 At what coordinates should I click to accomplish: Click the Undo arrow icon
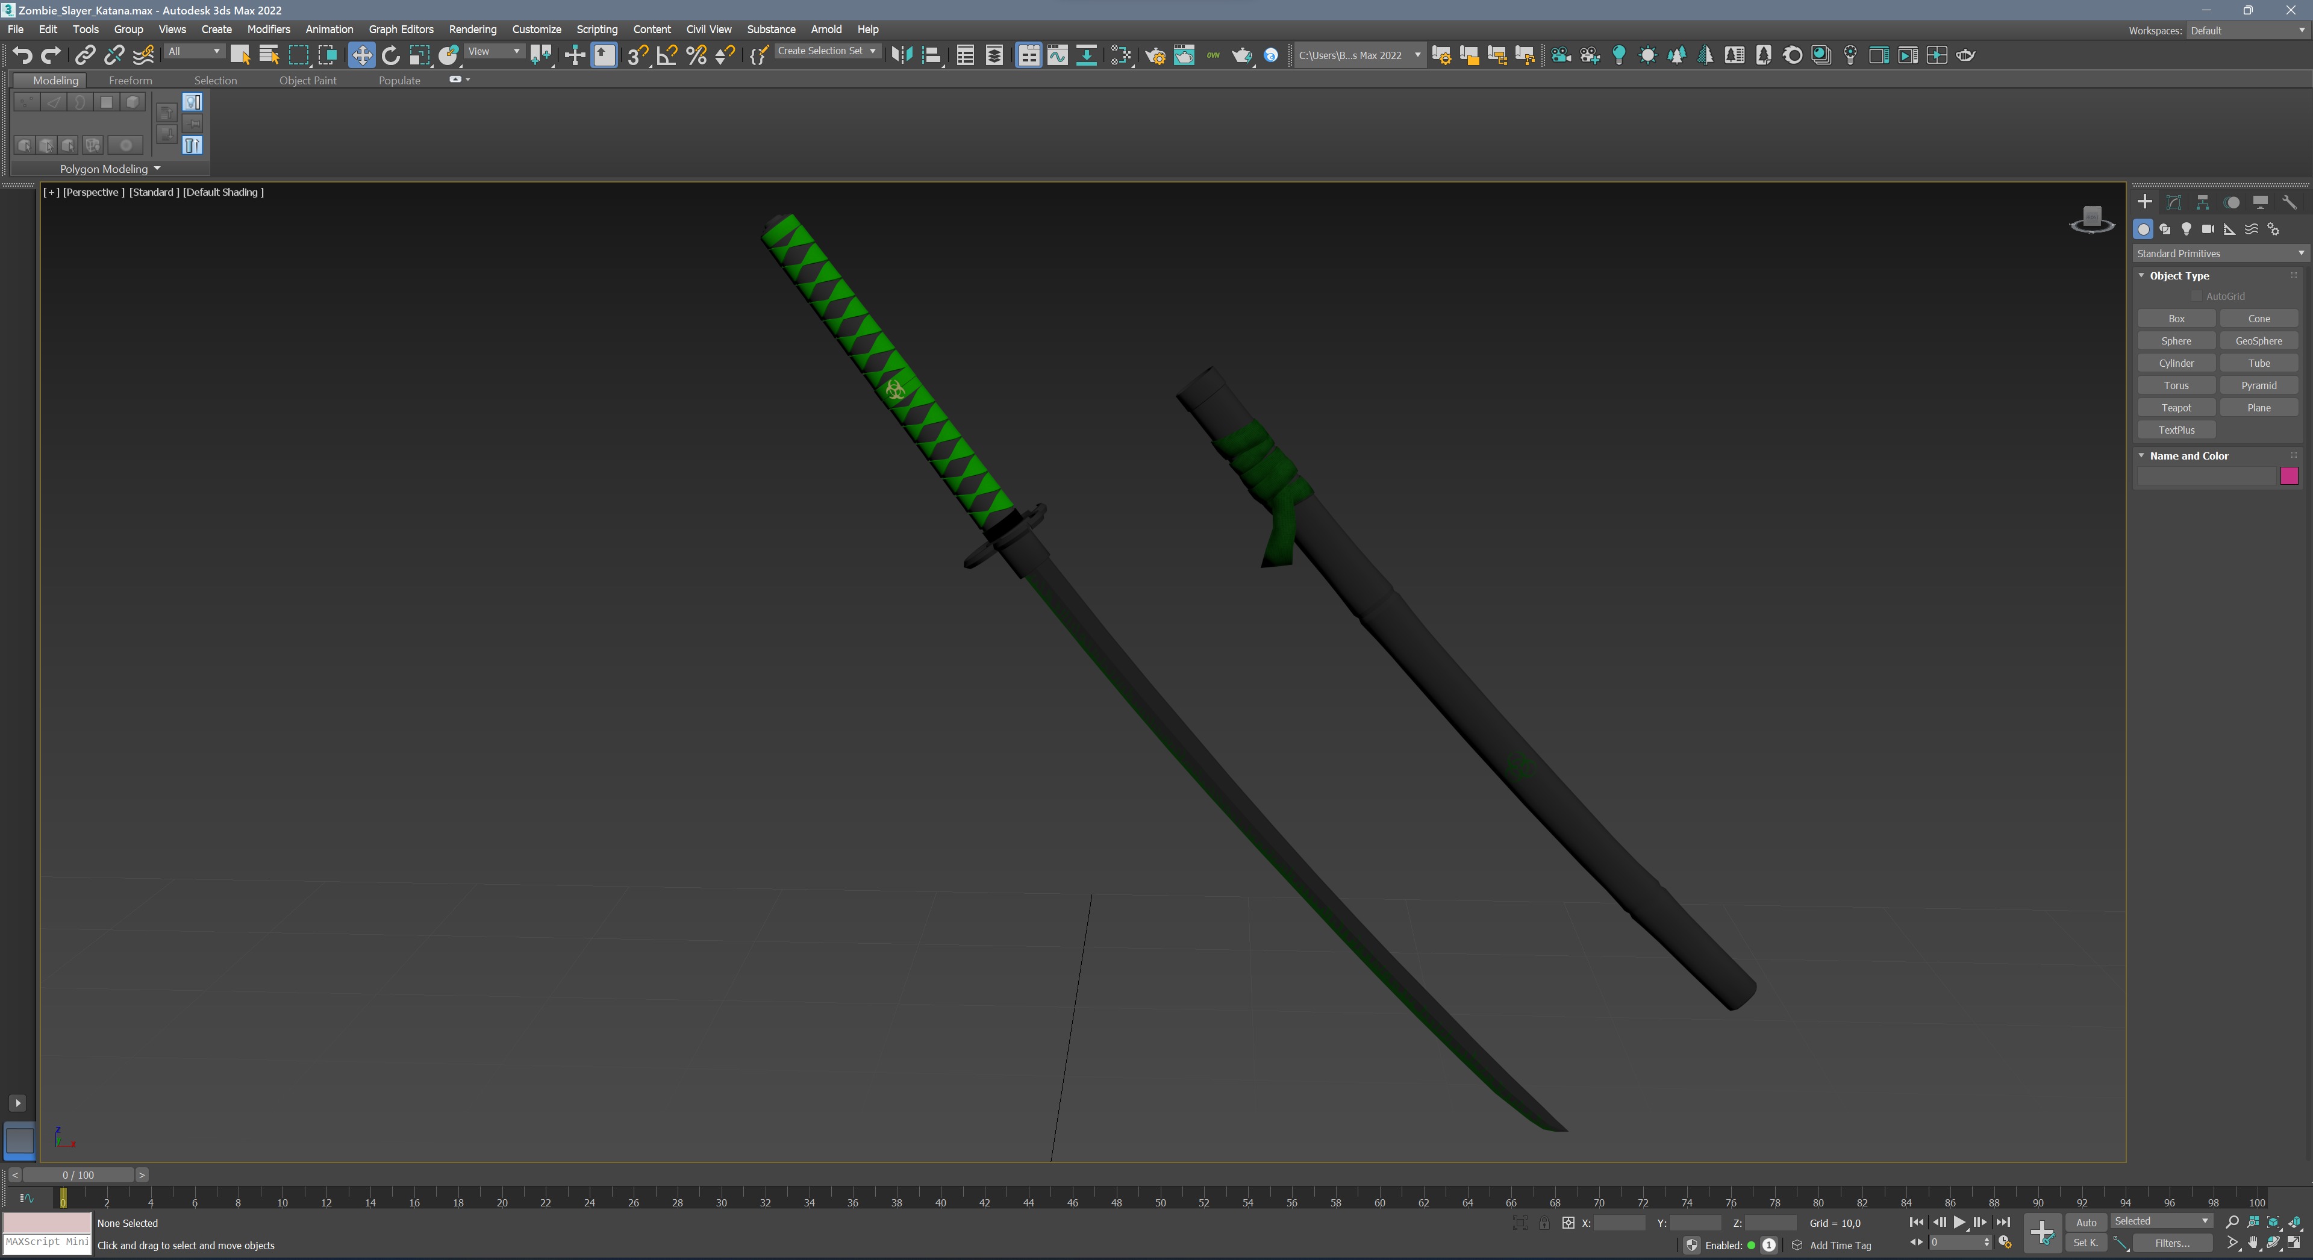(x=22, y=55)
